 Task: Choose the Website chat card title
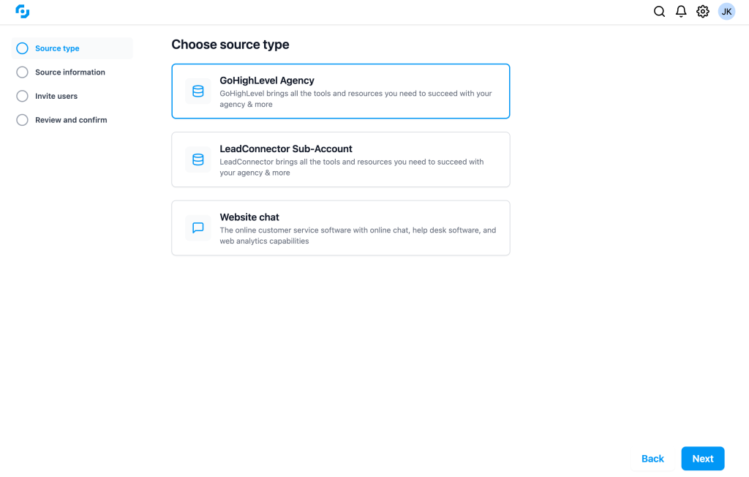pos(249,217)
